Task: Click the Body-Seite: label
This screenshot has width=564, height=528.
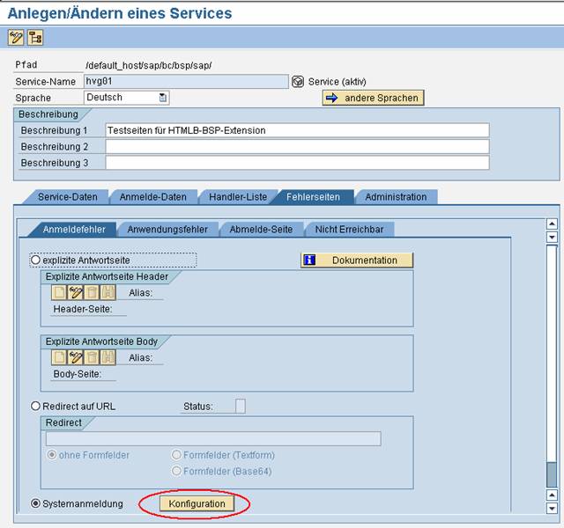Action: pos(78,374)
